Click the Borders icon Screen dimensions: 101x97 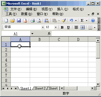(90, 27)
